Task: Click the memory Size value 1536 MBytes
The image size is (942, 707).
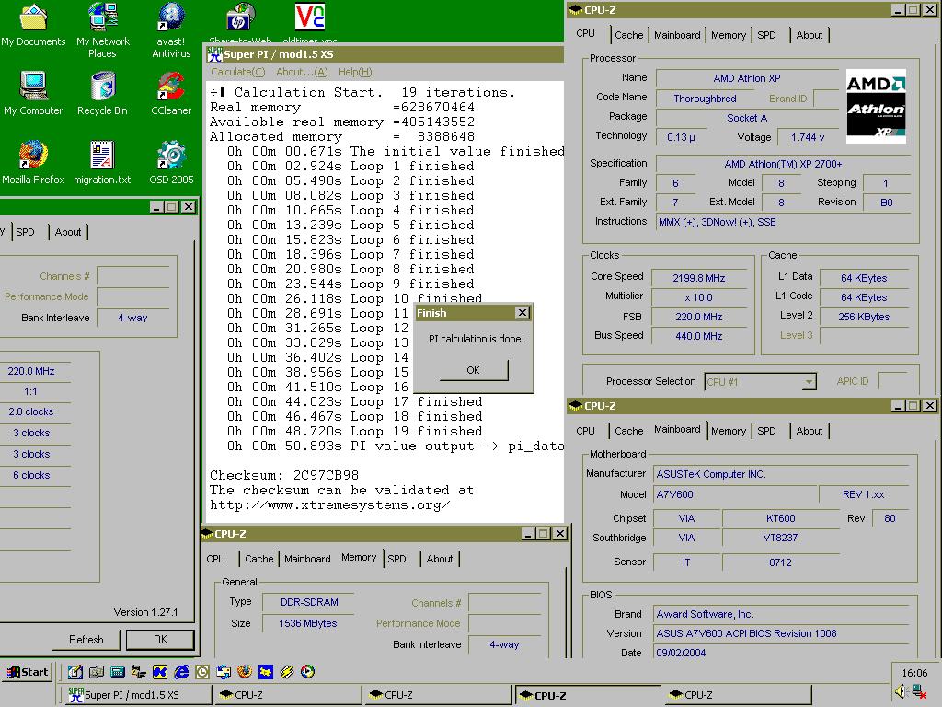Action: pyautogui.click(x=307, y=623)
